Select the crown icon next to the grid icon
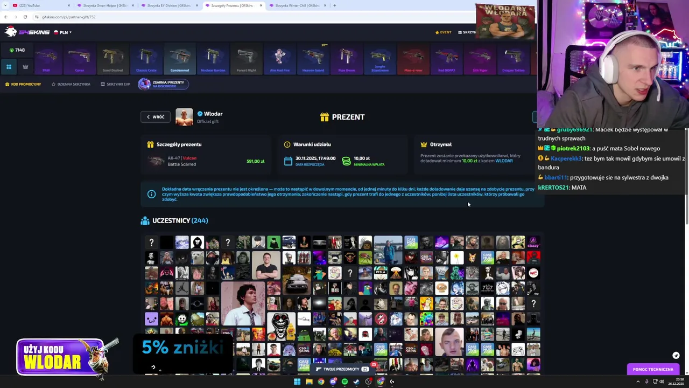 tap(25, 67)
